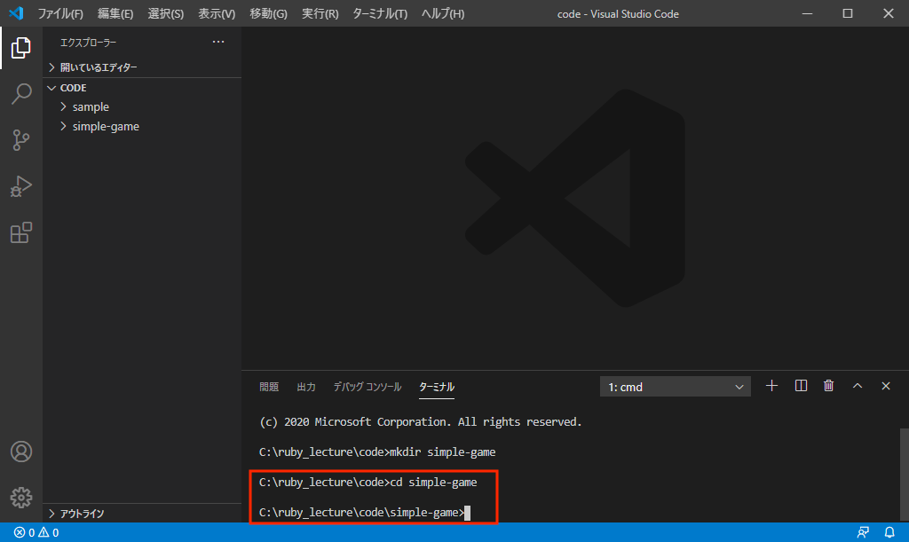Open the Run and Debug view
The image size is (909, 542).
pyautogui.click(x=21, y=186)
